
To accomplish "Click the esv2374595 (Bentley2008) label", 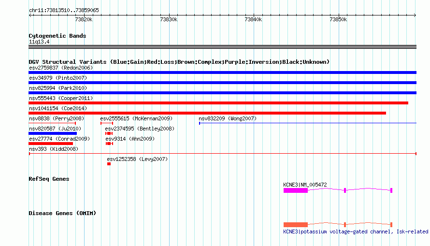I will point(140,129).
